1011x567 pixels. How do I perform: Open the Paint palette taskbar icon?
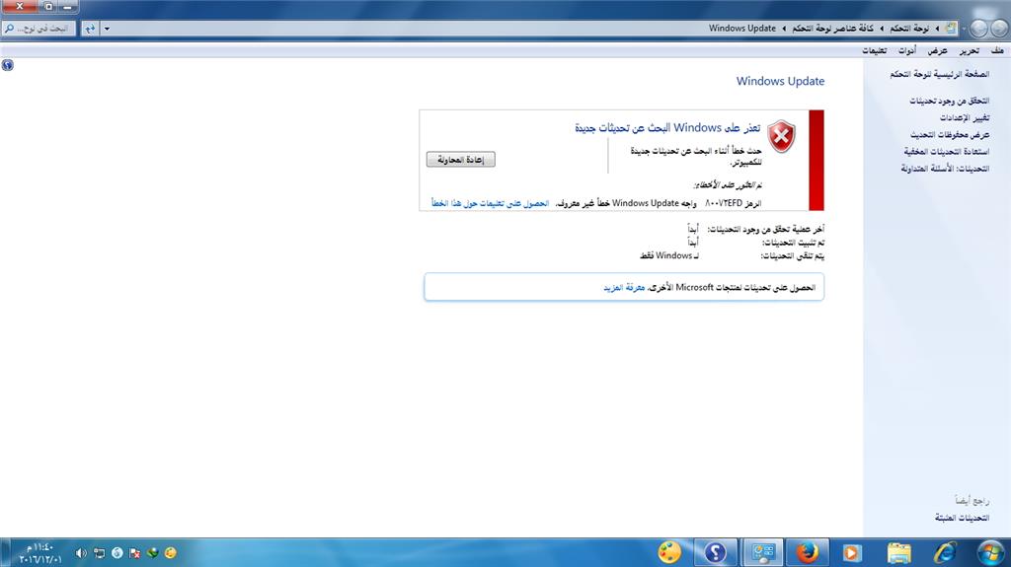pyautogui.click(x=669, y=553)
